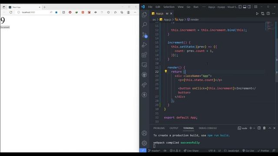Open the Go menu
Viewport: 278px width, 156px height.
[x=188, y=7]
